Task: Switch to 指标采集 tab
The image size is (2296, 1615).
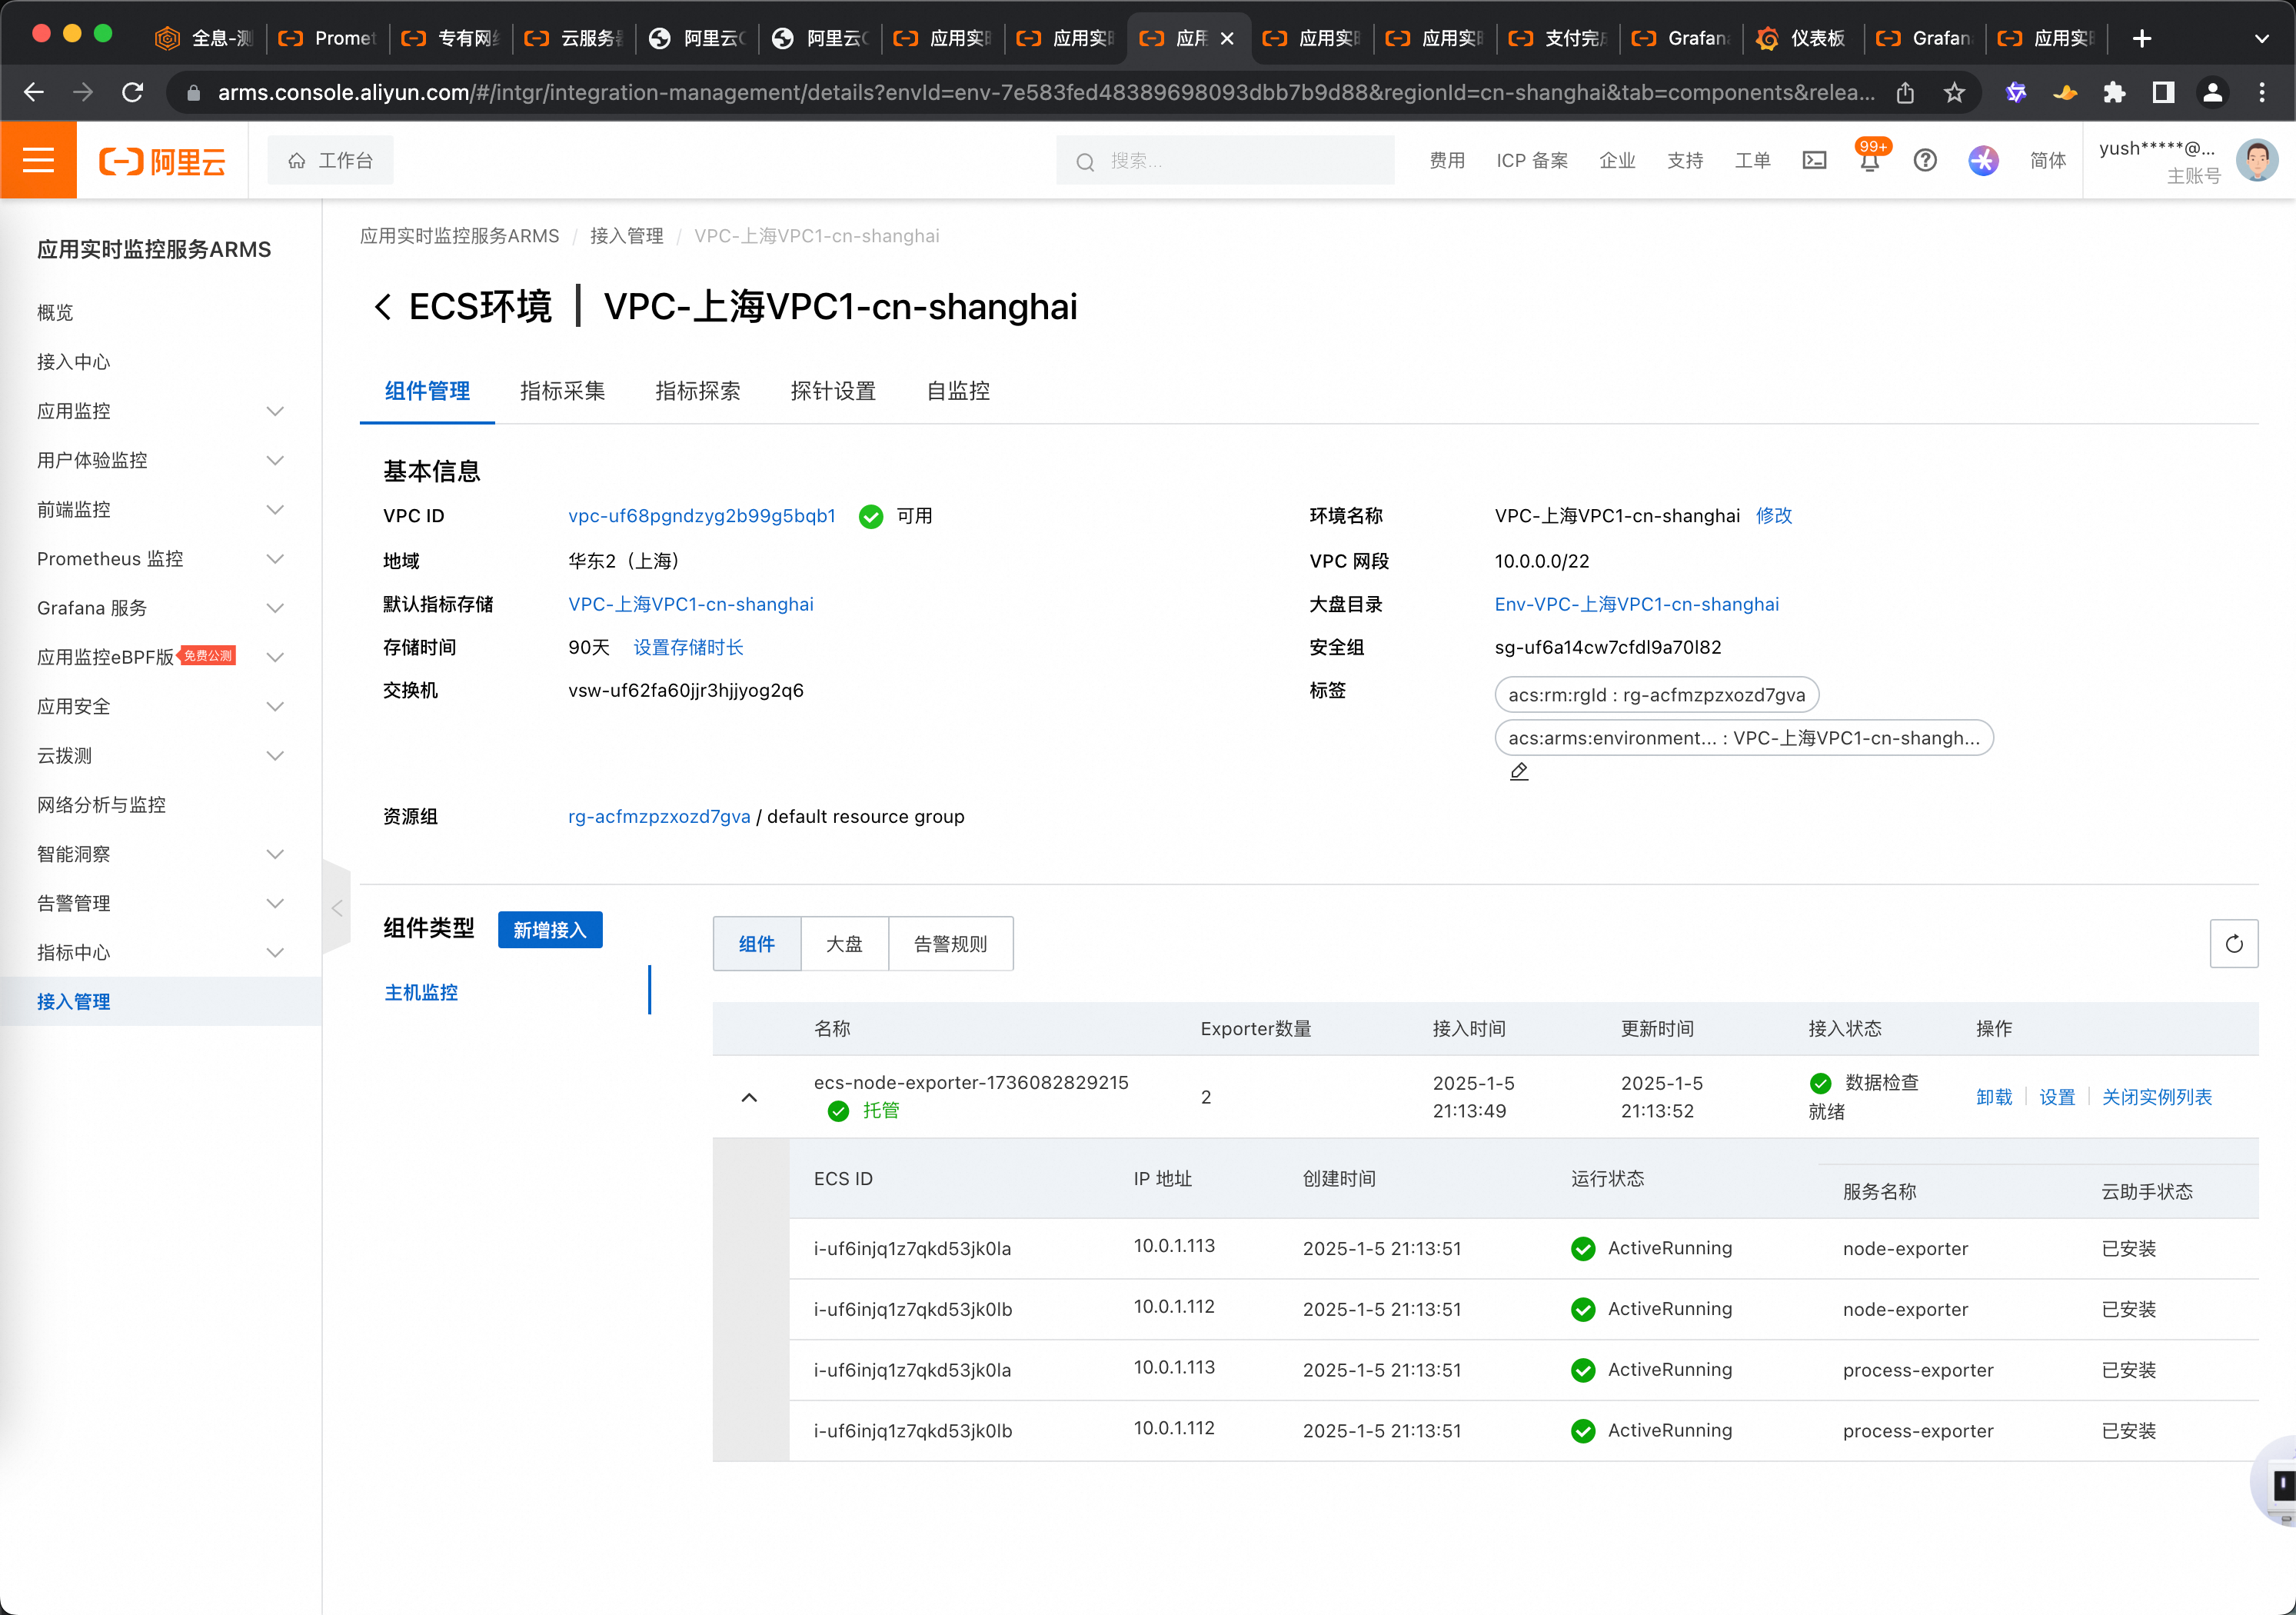Action: coord(562,391)
